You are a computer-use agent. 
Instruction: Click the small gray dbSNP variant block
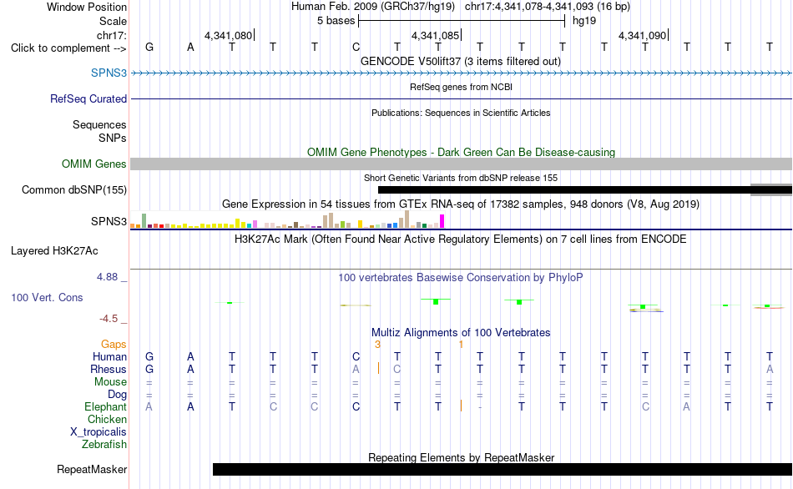tap(771, 189)
